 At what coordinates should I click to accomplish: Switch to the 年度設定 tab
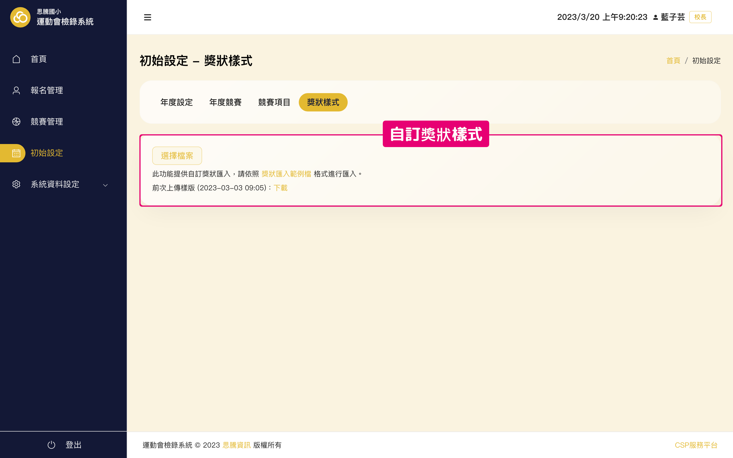pyautogui.click(x=177, y=102)
